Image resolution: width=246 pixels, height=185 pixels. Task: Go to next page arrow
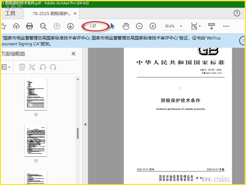click(70, 26)
